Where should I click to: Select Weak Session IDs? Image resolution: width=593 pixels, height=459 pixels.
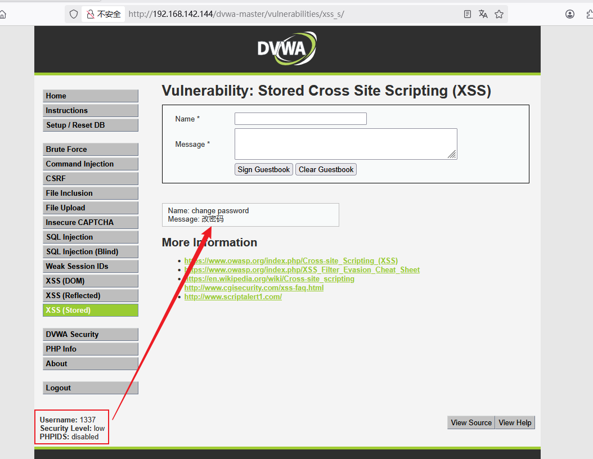pyautogui.click(x=91, y=266)
